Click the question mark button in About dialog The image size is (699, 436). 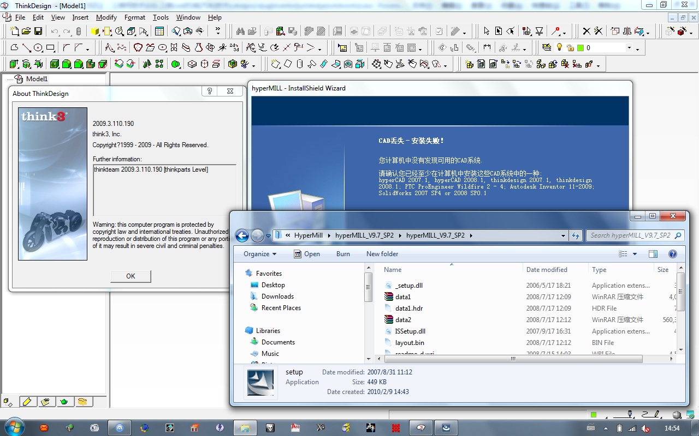(210, 92)
